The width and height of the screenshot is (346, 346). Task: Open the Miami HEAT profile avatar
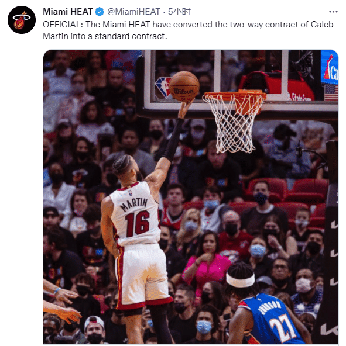coord(22,20)
